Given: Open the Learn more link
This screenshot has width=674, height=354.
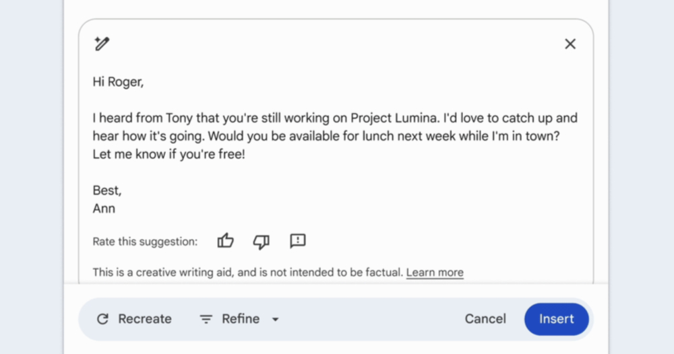Looking at the screenshot, I should click(435, 273).
